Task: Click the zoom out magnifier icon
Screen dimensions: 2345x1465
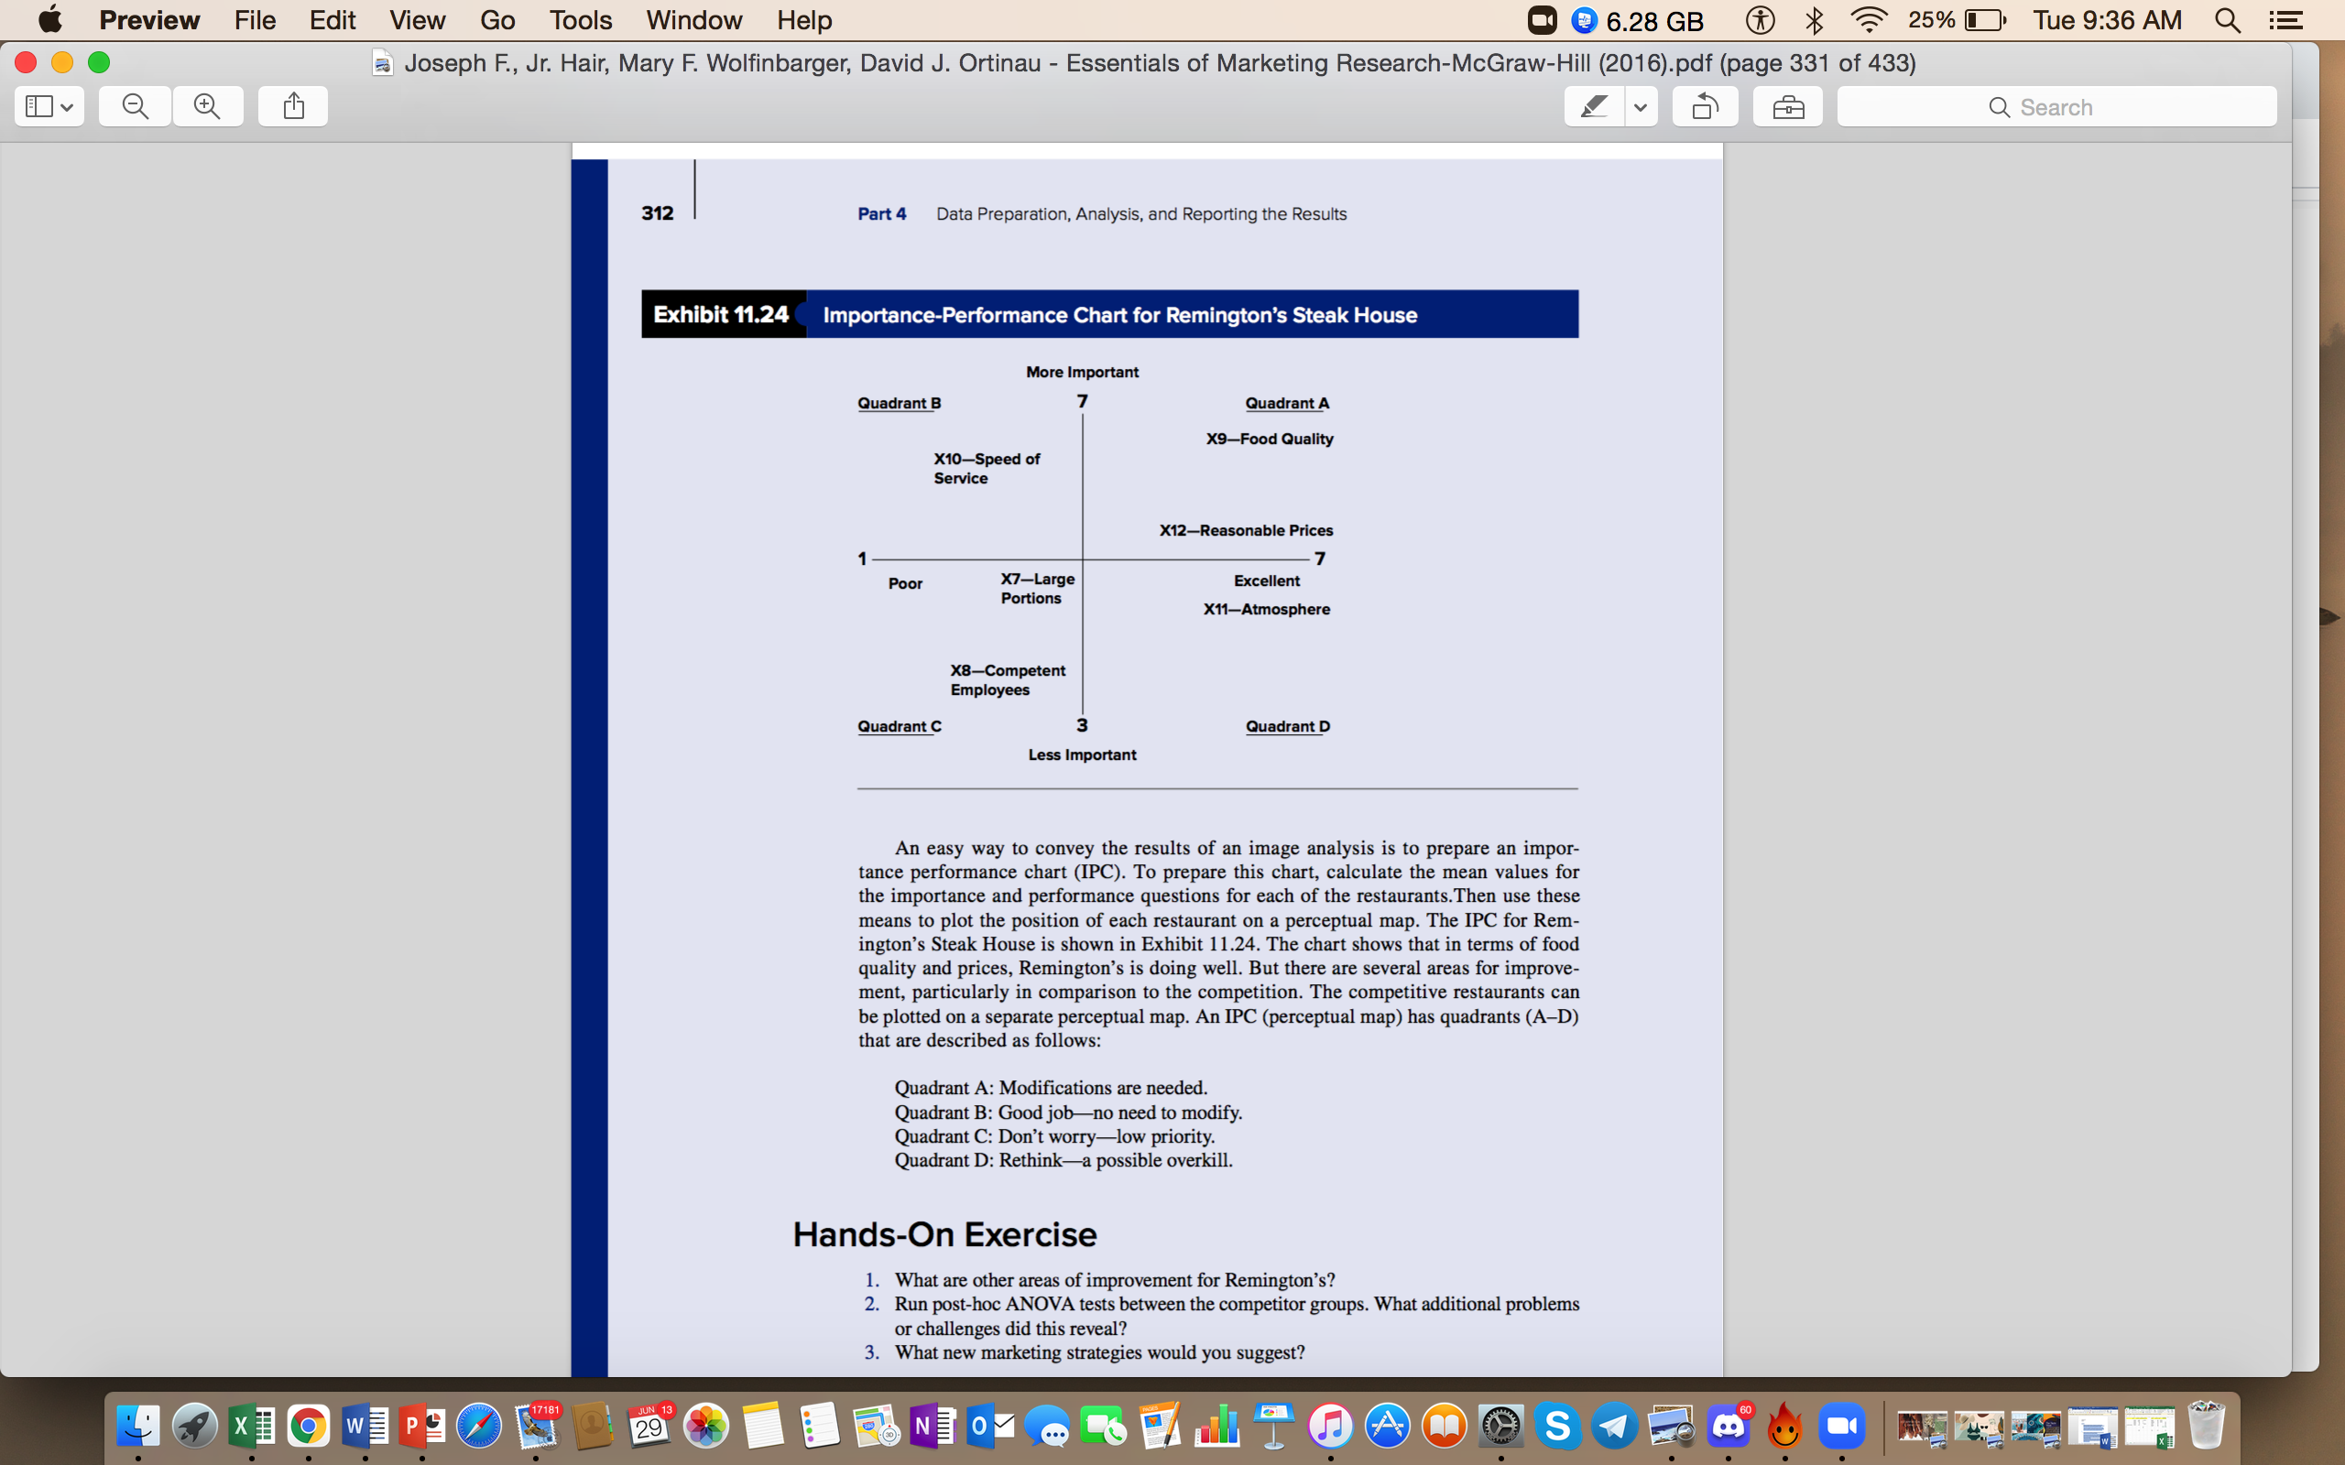Action: [x=134, y=104]
